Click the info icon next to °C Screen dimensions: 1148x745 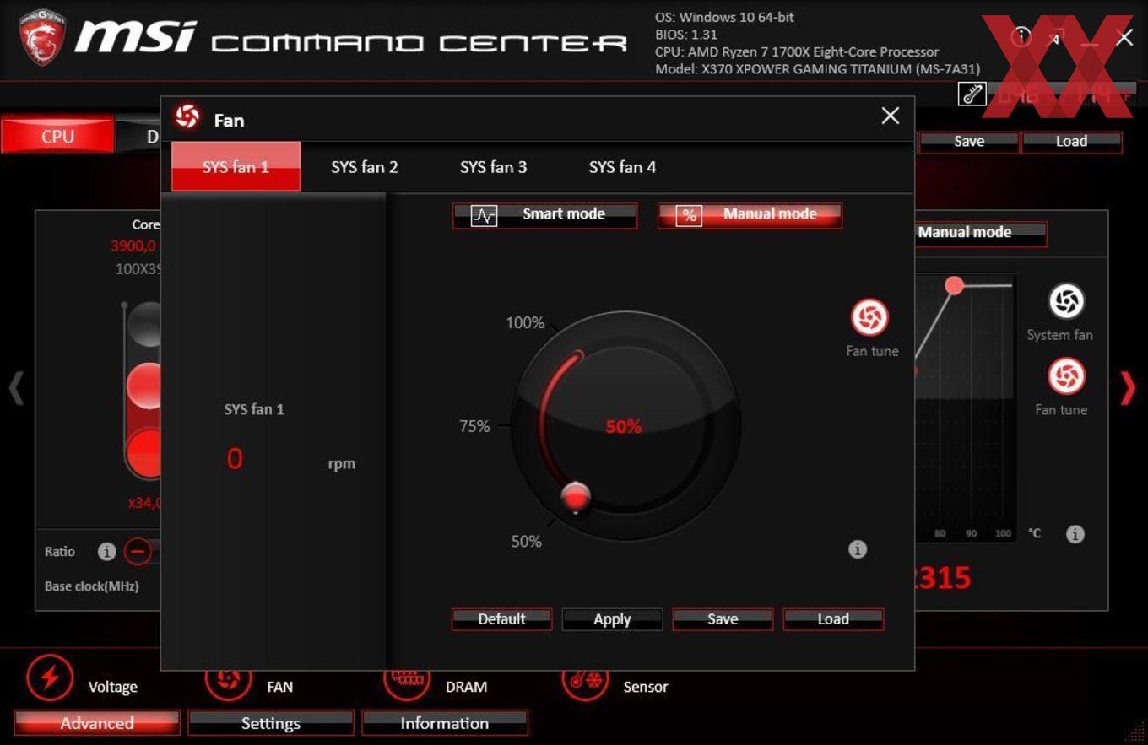tap(1075, 534)
